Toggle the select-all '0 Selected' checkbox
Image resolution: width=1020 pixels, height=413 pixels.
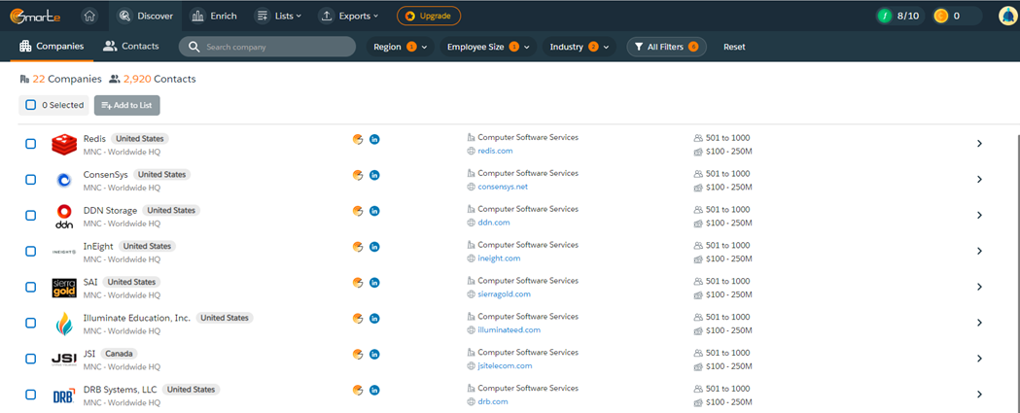(30, 105)
